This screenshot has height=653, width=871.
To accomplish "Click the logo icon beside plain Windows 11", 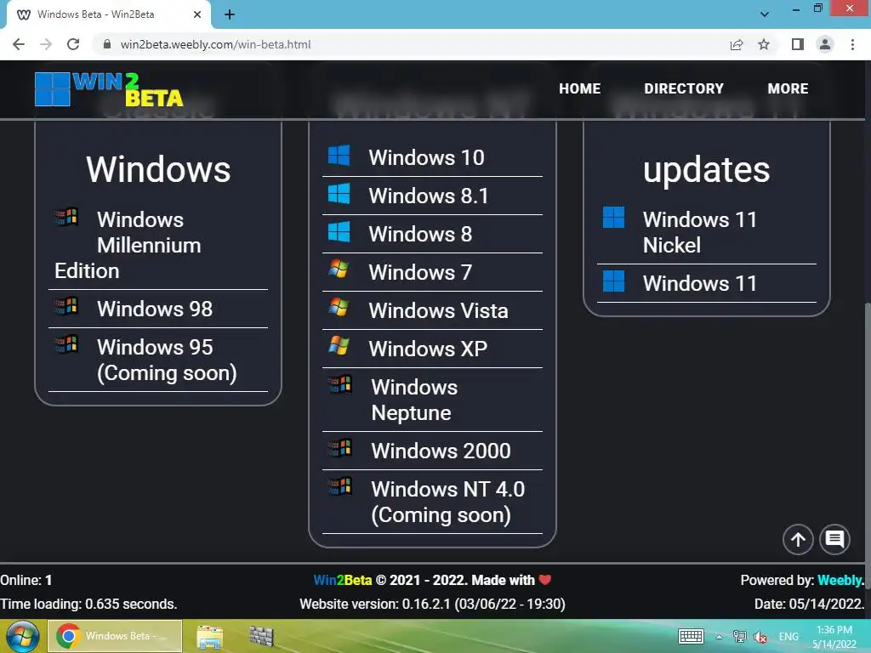I will point(614,281).
